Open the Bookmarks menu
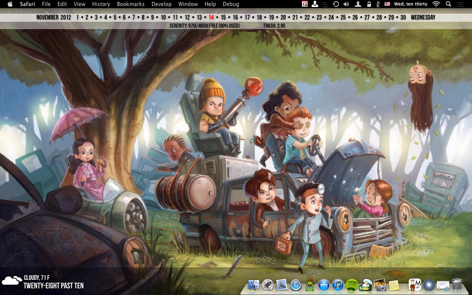 coord(131,4)
